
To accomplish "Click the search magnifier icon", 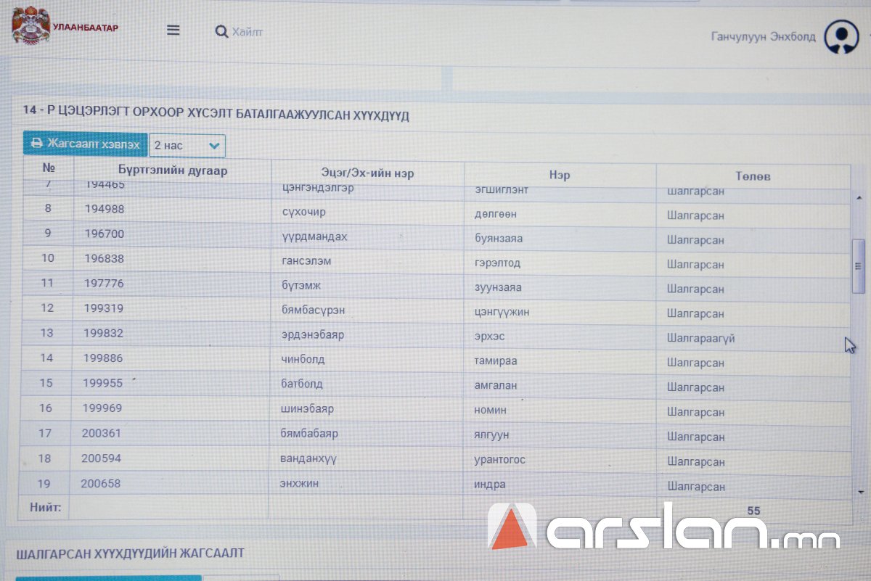I will pyautogui.click(x=221, y=32).
